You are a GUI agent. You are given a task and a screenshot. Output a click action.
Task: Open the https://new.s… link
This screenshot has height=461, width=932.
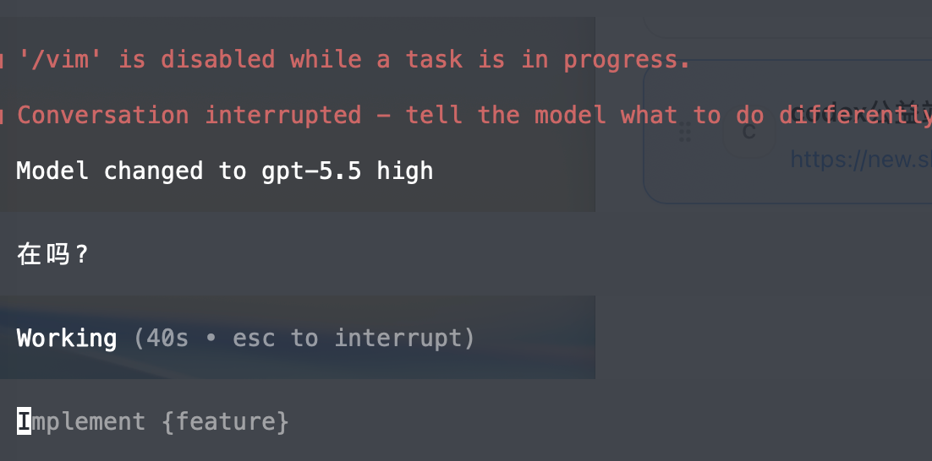[861, 159]
